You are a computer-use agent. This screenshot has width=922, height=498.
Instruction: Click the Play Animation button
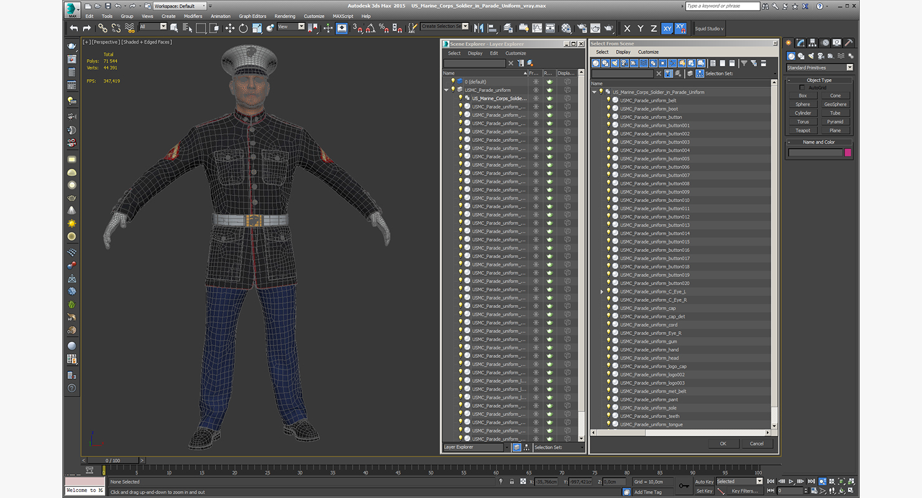791,481
